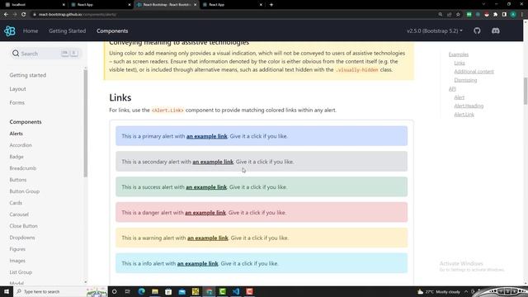The image size is (528, 297).
Task: Select Cards in the sidebar
Action: (16, 203)
